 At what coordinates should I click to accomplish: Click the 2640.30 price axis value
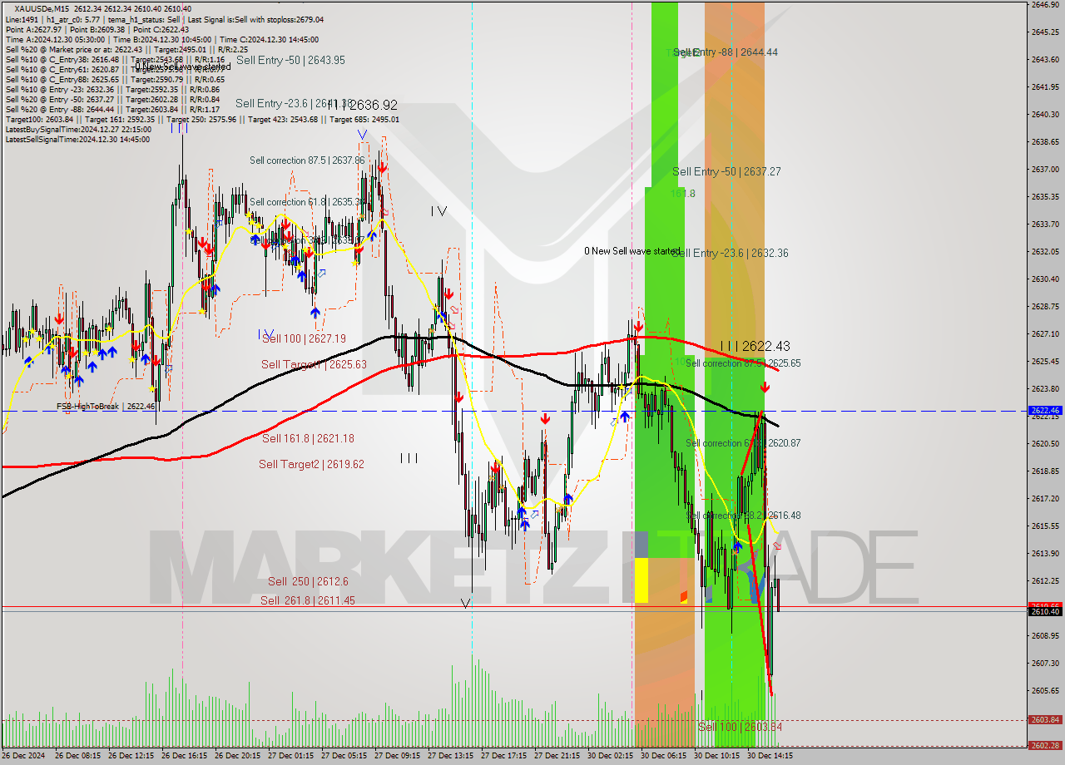pos(1045,115)
